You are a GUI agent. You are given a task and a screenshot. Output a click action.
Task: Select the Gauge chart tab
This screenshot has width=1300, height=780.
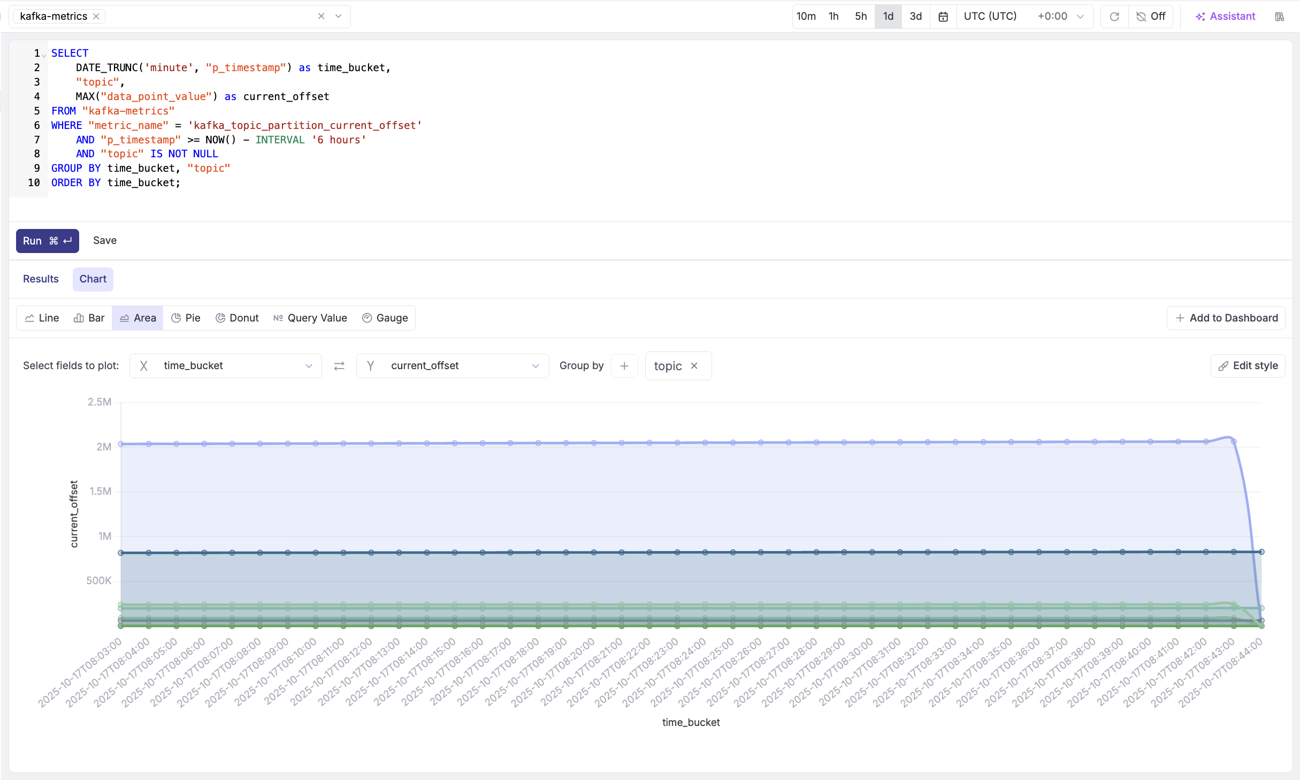[385, 318]
